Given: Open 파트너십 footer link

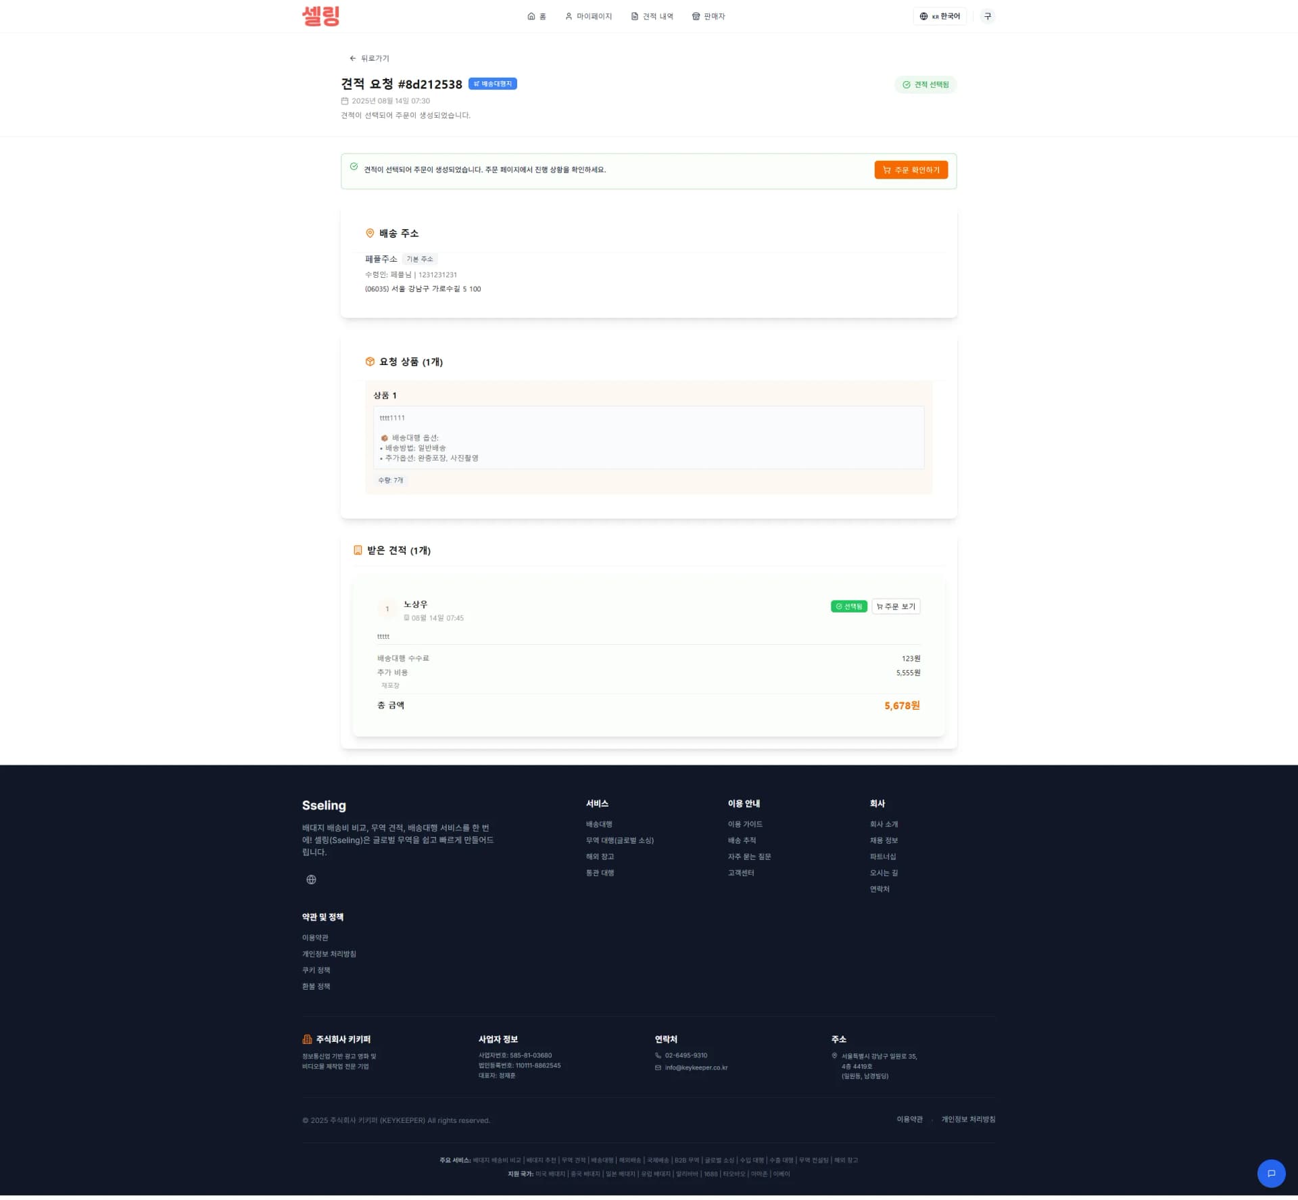Looking at the screenshot, I should pyautogui.click(x=884, y=857).
